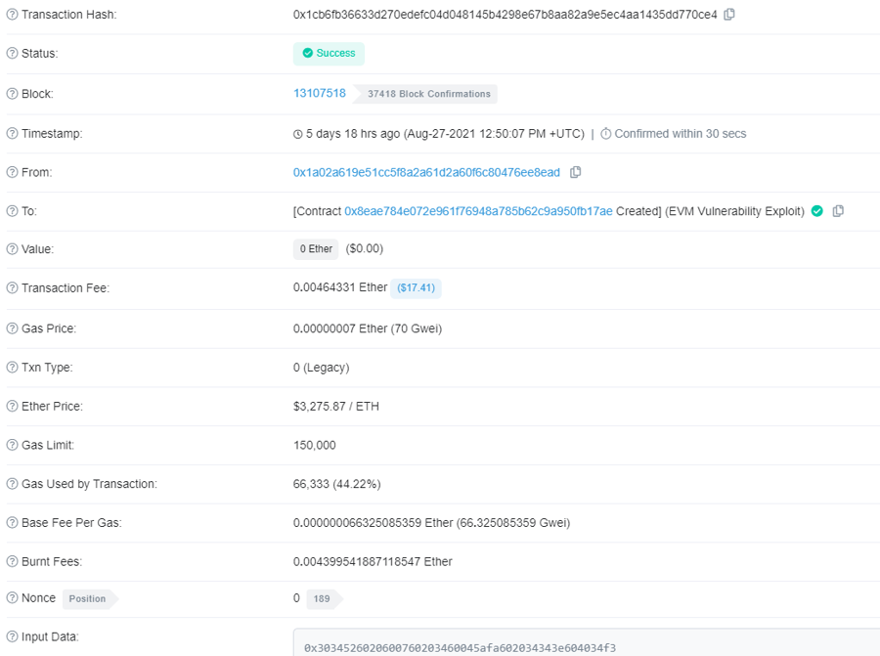Click the Success status badge

(x=329, y=54)
